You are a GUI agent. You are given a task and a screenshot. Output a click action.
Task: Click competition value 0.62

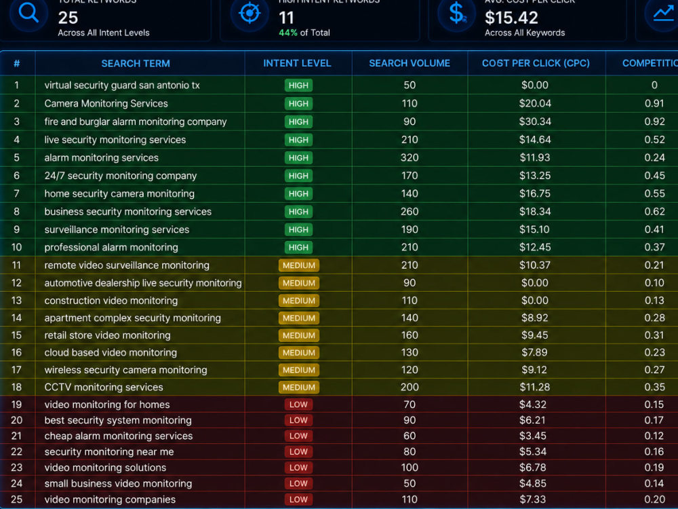(x=654, y=212)
